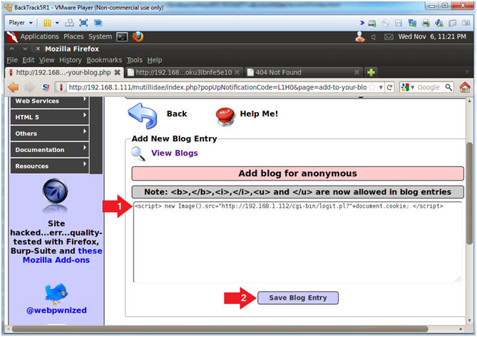
Task: Click the URL address bar
Action: pos(217,87)
